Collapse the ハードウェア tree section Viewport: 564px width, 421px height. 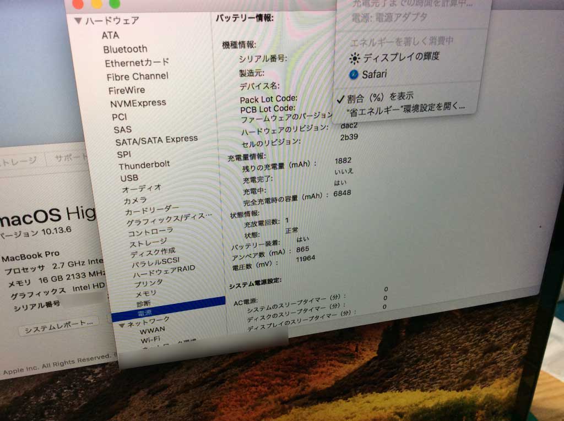point(78,21)
